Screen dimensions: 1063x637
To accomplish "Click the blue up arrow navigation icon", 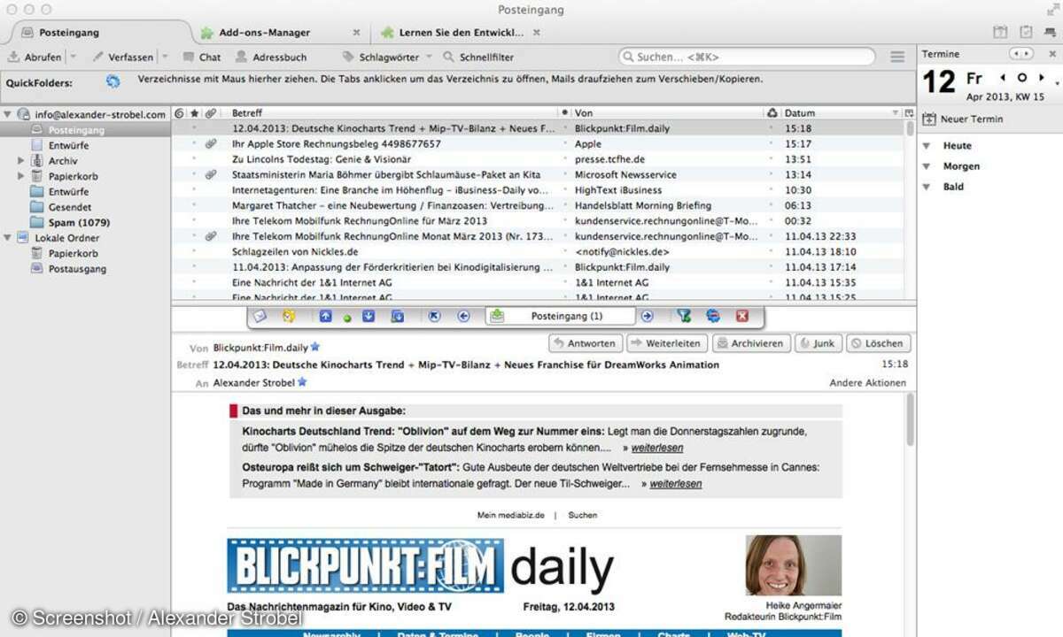I will pyautogui.click(x=326, y=316).
